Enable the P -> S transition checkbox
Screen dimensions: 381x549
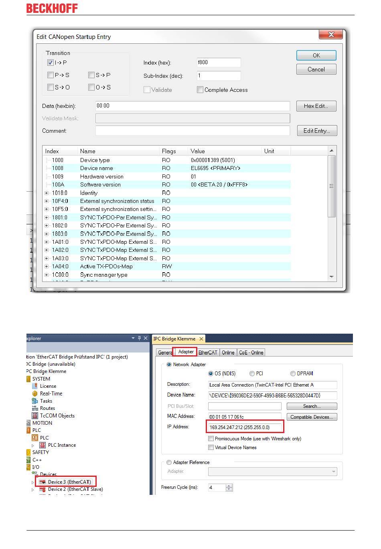click(51, 75)
